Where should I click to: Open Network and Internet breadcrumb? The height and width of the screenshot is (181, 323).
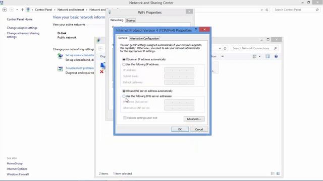[x=71, y=10]
